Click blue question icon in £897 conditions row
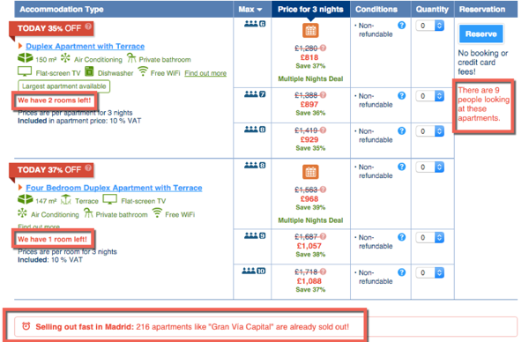The image size is (529, 342). point(401,96)
